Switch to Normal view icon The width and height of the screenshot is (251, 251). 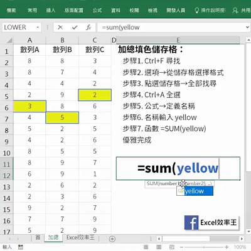pyautogui.click(x=146, y=247)
